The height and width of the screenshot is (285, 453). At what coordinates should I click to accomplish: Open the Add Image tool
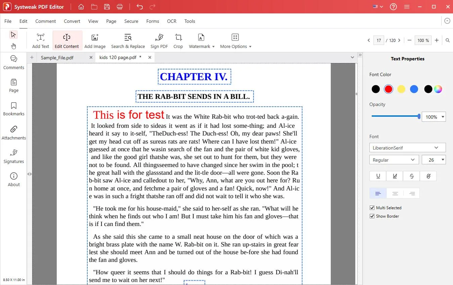(x=95, y=41)
